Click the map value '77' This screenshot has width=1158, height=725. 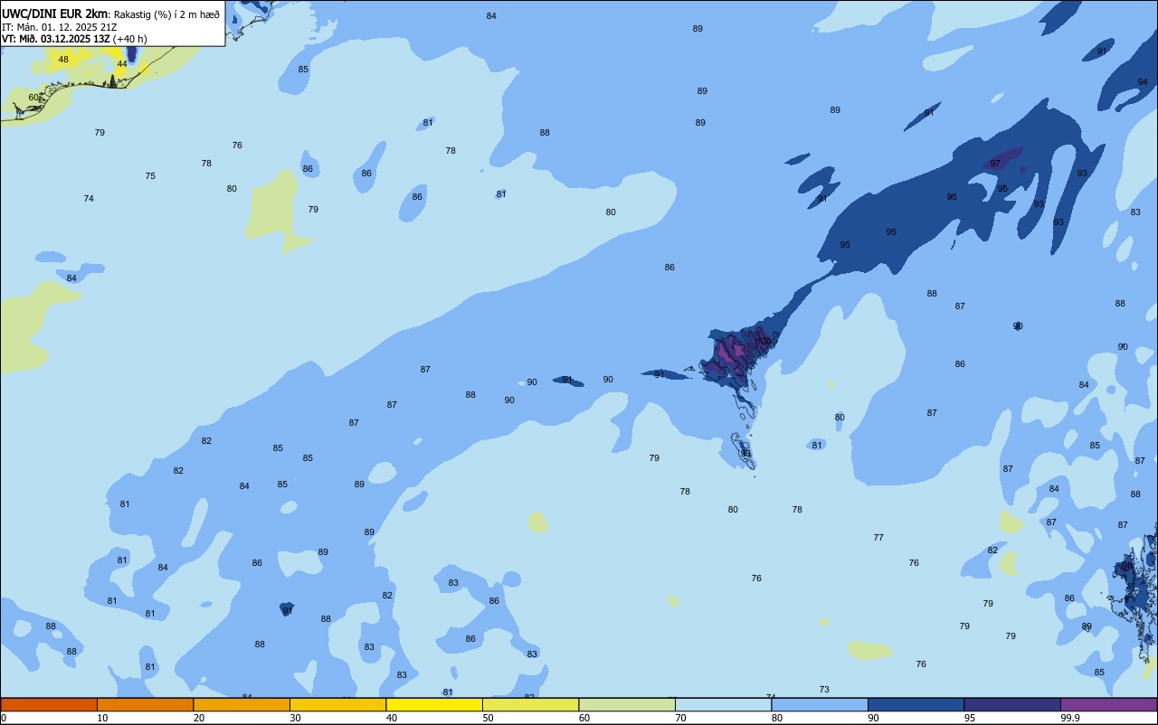(x=878, y=538)
